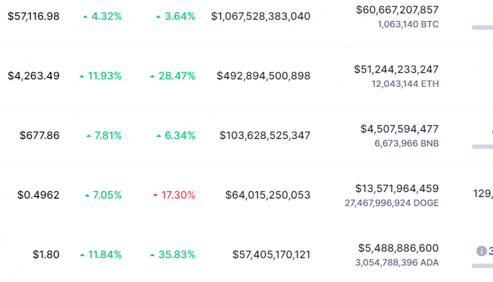Click the green up arrow beside 35.83%

[153, 254]
